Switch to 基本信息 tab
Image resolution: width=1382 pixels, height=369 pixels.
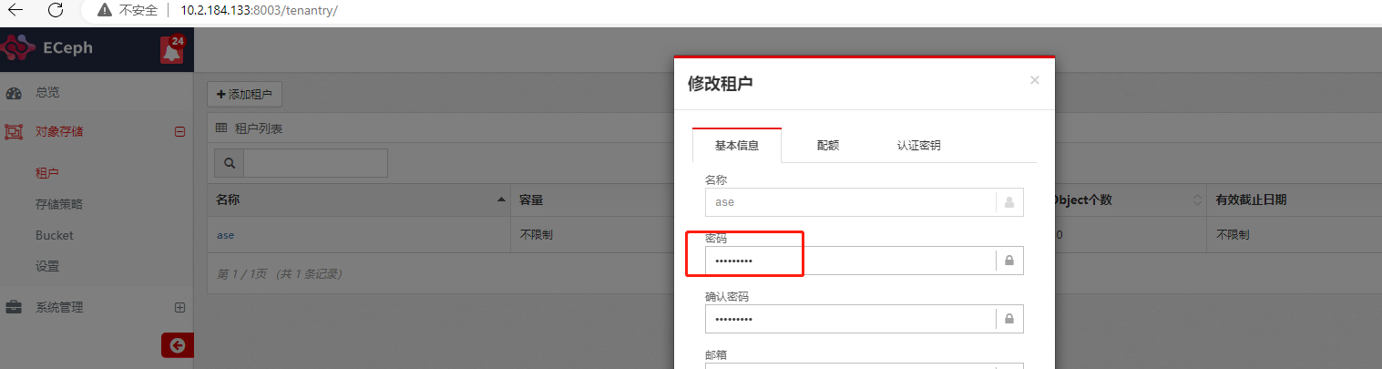[x=736, y=145]
